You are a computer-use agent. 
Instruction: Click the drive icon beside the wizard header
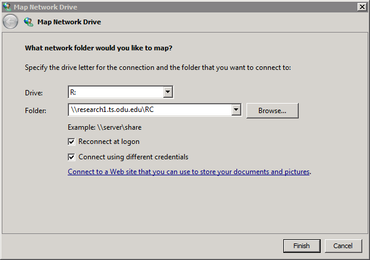click(x=28, y=22)
